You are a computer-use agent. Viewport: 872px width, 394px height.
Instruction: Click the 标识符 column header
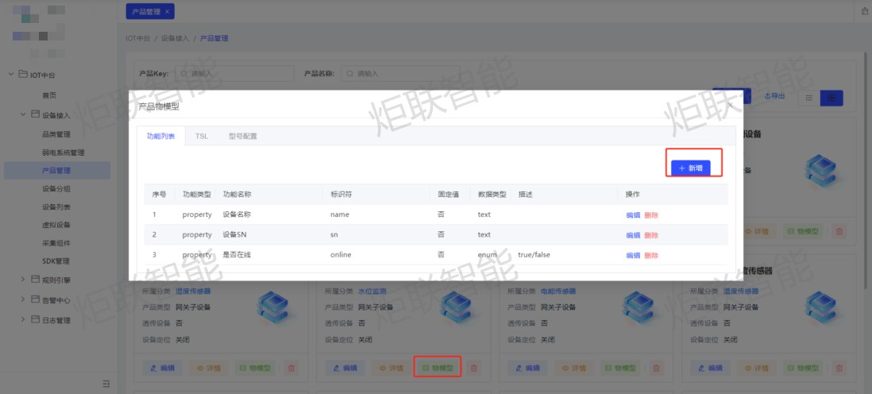pyautogui.click(x=341, y=194)
